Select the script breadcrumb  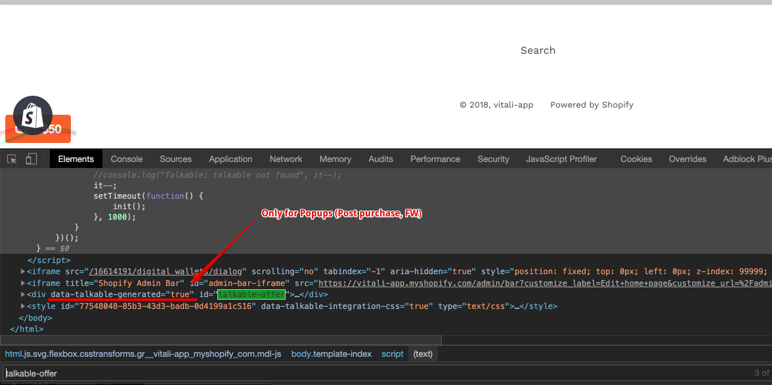[393, 354]
